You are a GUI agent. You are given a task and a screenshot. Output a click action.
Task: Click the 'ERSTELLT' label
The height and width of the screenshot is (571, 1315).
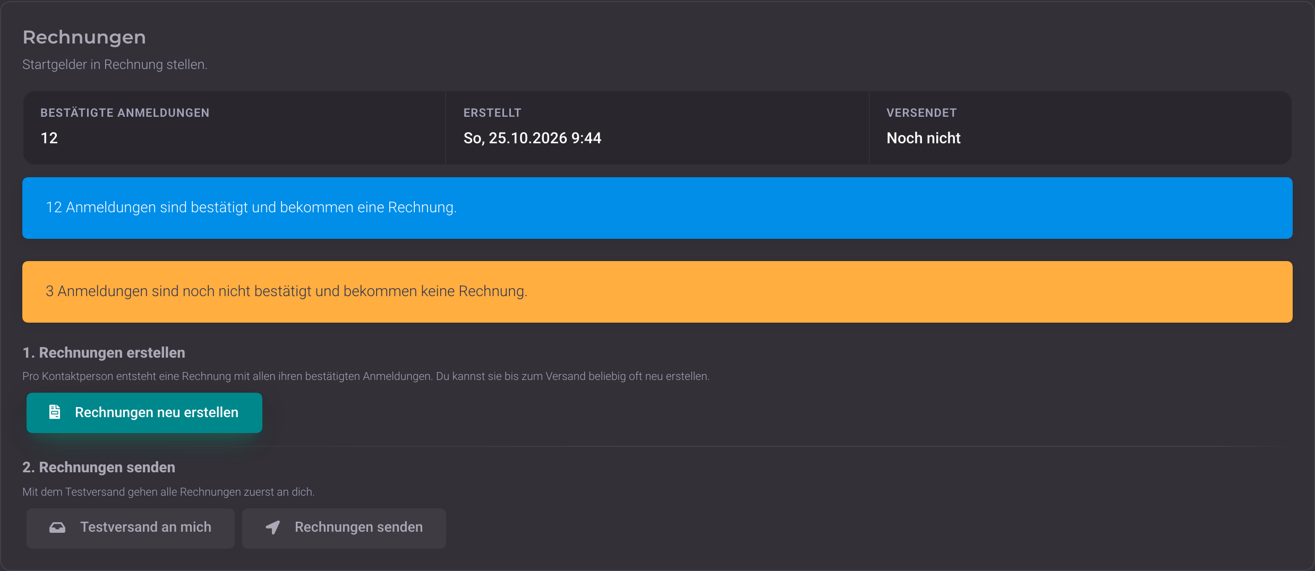(492, 113)
